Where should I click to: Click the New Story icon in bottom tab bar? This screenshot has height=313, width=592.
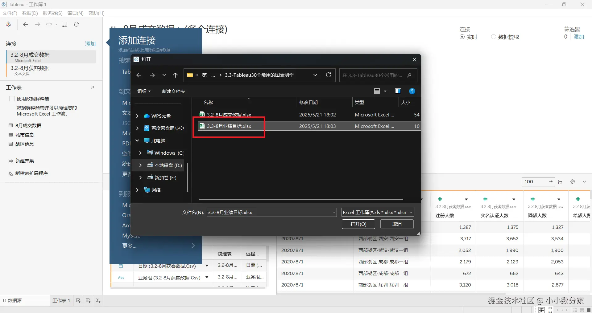click(x=98, y=301)
